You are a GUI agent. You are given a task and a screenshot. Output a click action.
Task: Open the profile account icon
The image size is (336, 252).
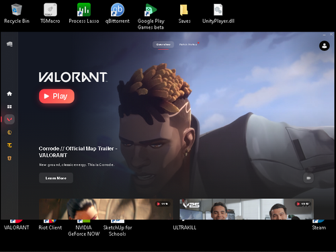point(324,46)
